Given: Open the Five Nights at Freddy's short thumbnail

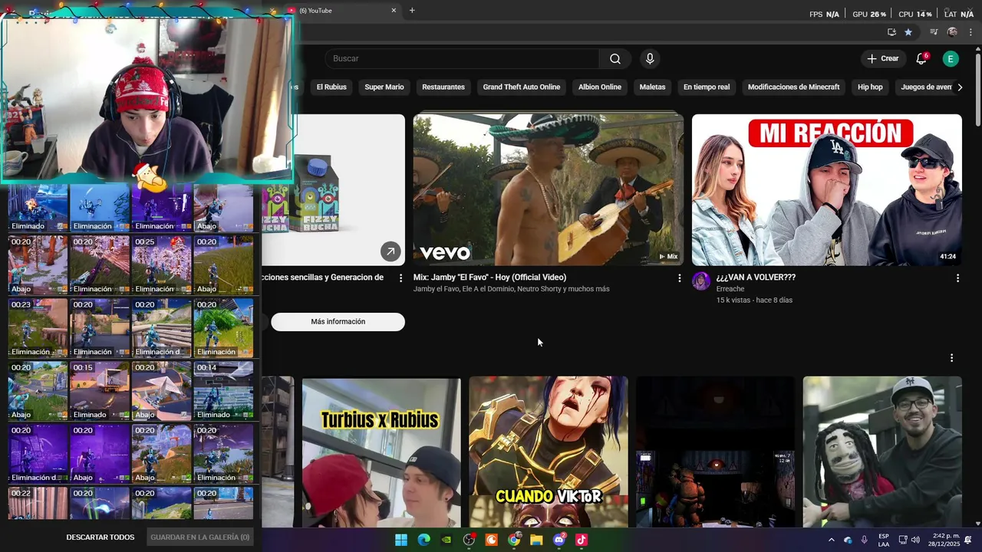Looking at the screenshot, I should 716,452.
